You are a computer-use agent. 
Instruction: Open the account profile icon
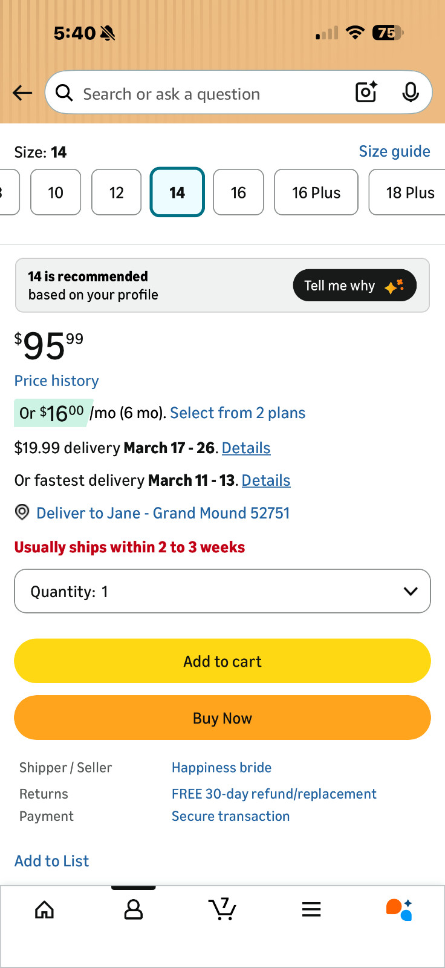(x=133, y=909)
